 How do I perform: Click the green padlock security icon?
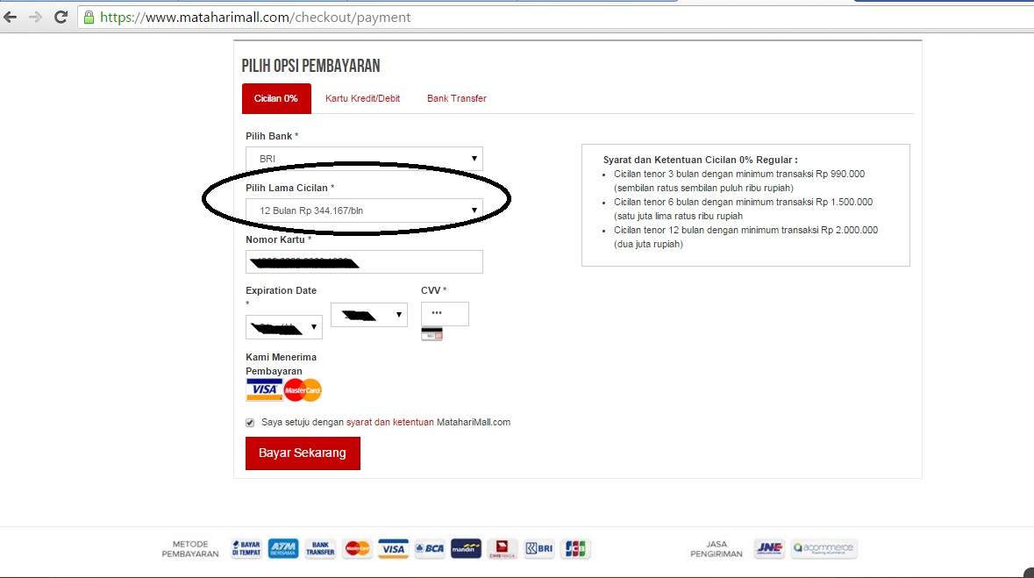(x=89, y=18)
